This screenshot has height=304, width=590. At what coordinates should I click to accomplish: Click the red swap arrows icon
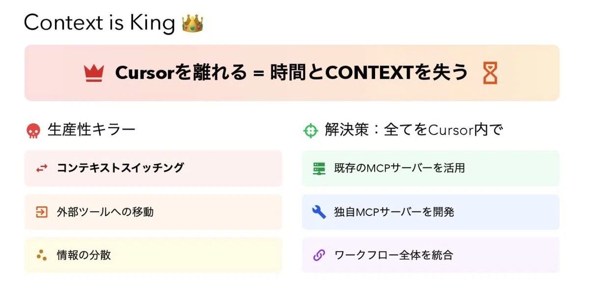42,168
